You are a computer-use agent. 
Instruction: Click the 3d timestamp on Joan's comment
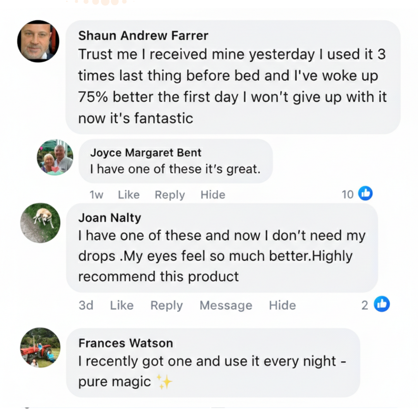click(86, 305)
